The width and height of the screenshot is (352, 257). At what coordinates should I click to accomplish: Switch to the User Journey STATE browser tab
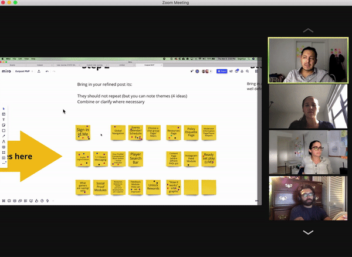click(67, 65)
